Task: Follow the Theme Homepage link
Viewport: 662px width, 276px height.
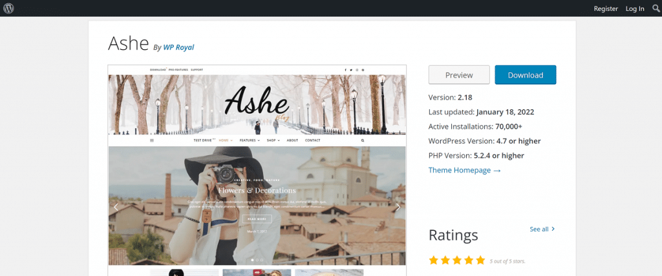Action: [464, 170]
